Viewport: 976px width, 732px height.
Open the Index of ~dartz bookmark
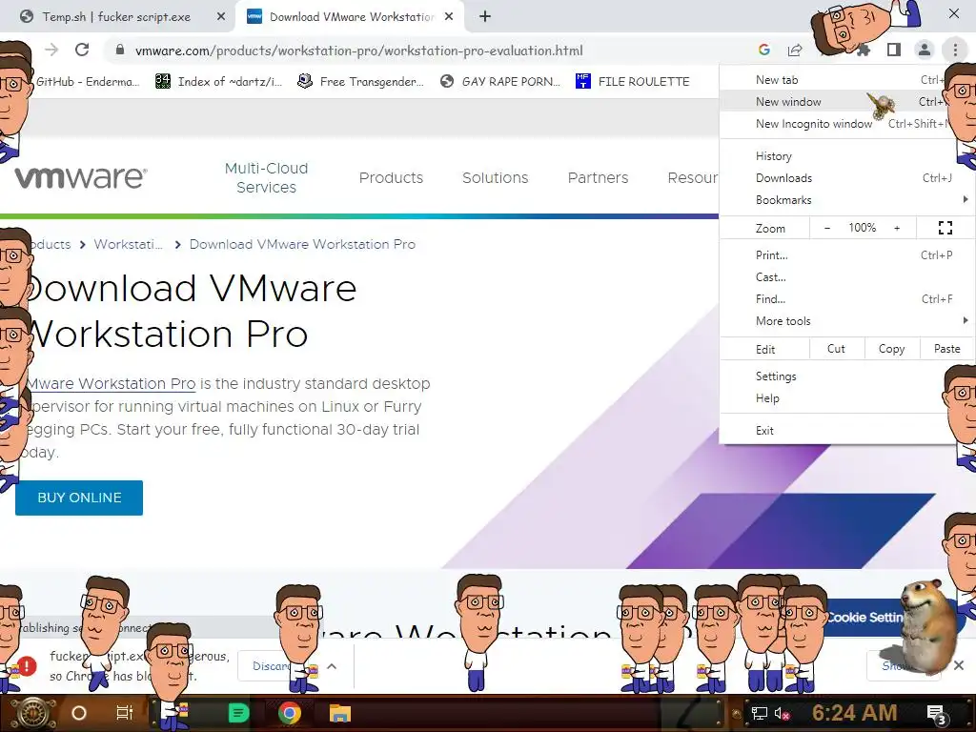(219, 82)
